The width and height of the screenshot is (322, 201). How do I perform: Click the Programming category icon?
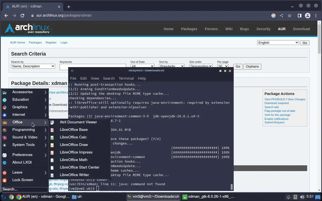click(5, 130)
